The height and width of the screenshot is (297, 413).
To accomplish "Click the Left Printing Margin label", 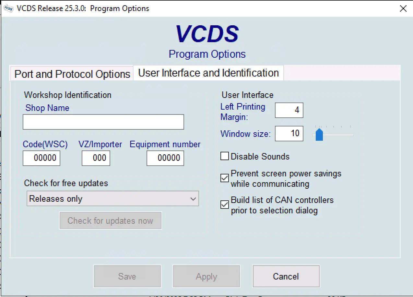I will tap(243, 112).
